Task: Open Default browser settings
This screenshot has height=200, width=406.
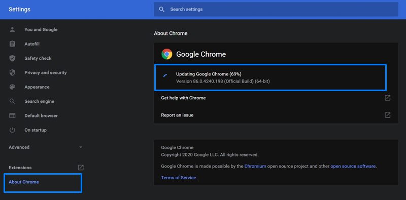Action: point(41,116)
